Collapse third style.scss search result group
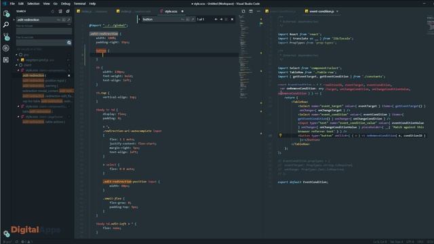434x244 pixels. 18,117
